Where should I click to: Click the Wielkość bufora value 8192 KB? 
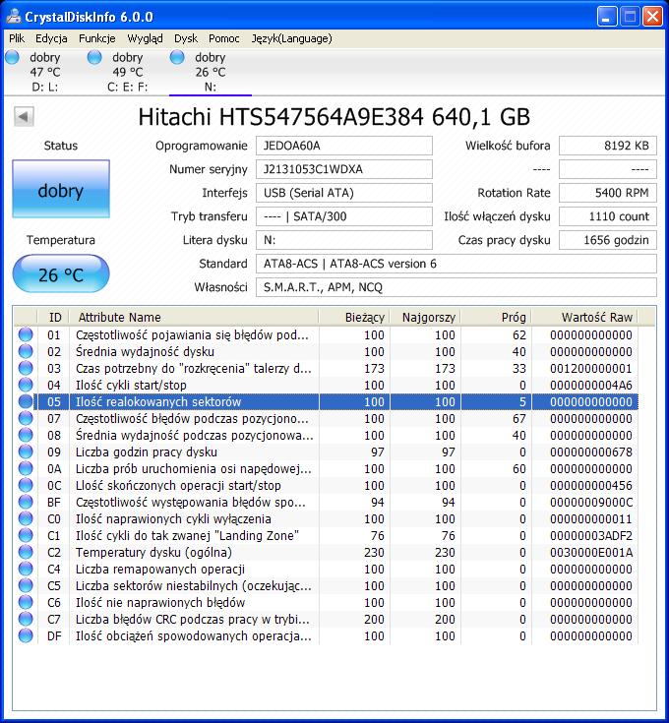coord(608,146)
